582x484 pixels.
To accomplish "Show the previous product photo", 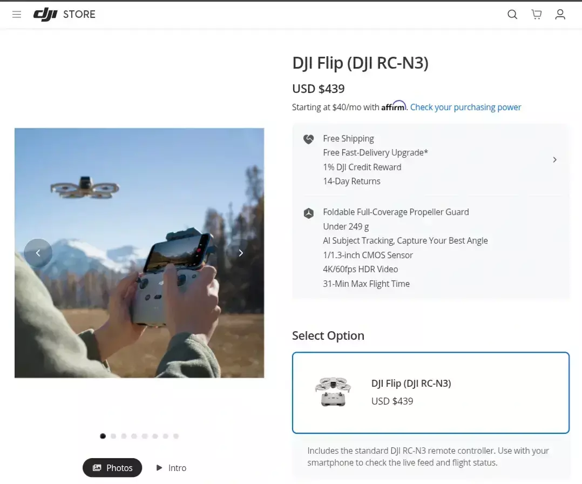I will pos(38,253).
